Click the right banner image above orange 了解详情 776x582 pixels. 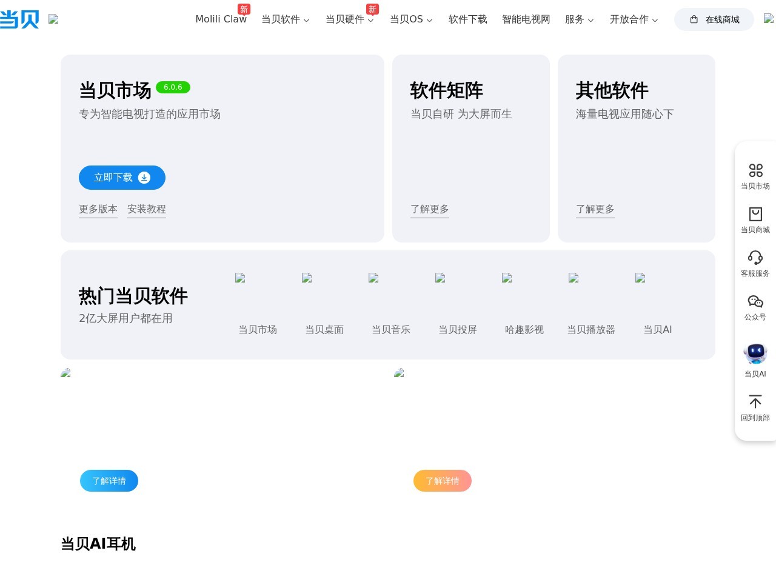(x=399, y=373)
